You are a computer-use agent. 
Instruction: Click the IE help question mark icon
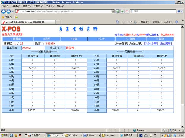(x=176, y=22)
